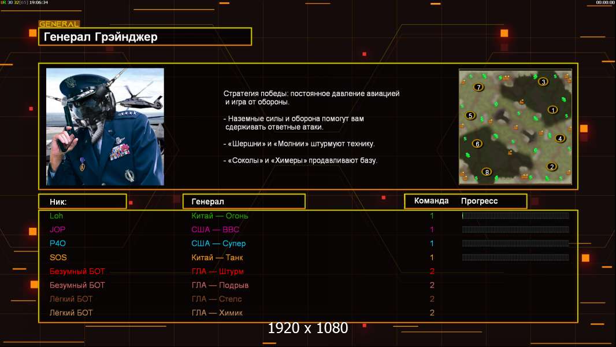
Task: Select start position 7 on the minimap
Action: [x=478, y=87]
